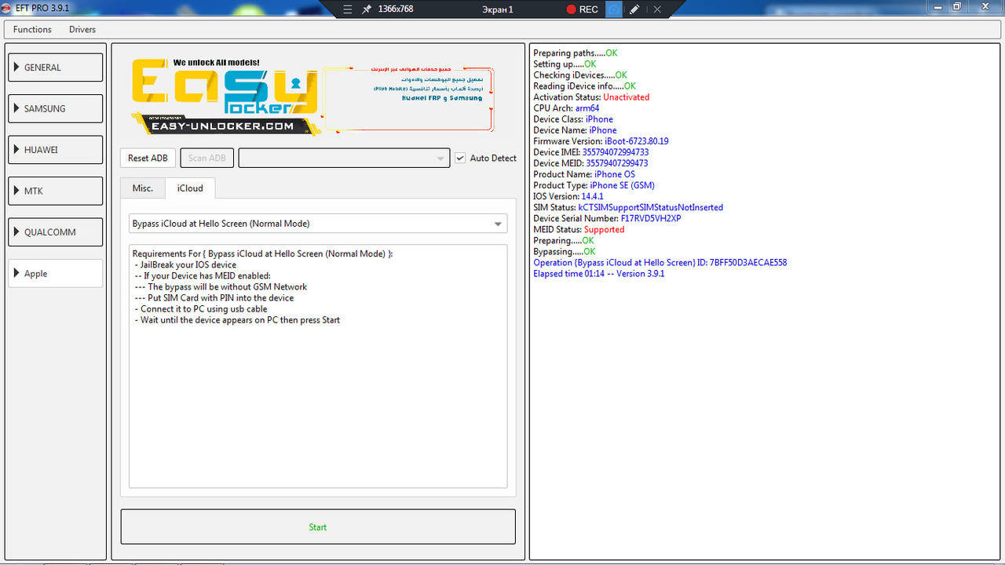Close the recorder toolbar with the X icon
This screenshot has width=1005, height=565.
[657, 9]
